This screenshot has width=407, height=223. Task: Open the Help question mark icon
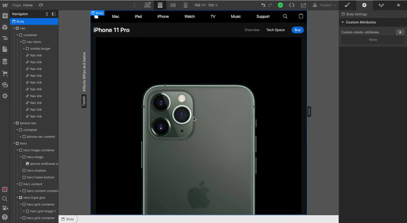click(x=5, y=217)
